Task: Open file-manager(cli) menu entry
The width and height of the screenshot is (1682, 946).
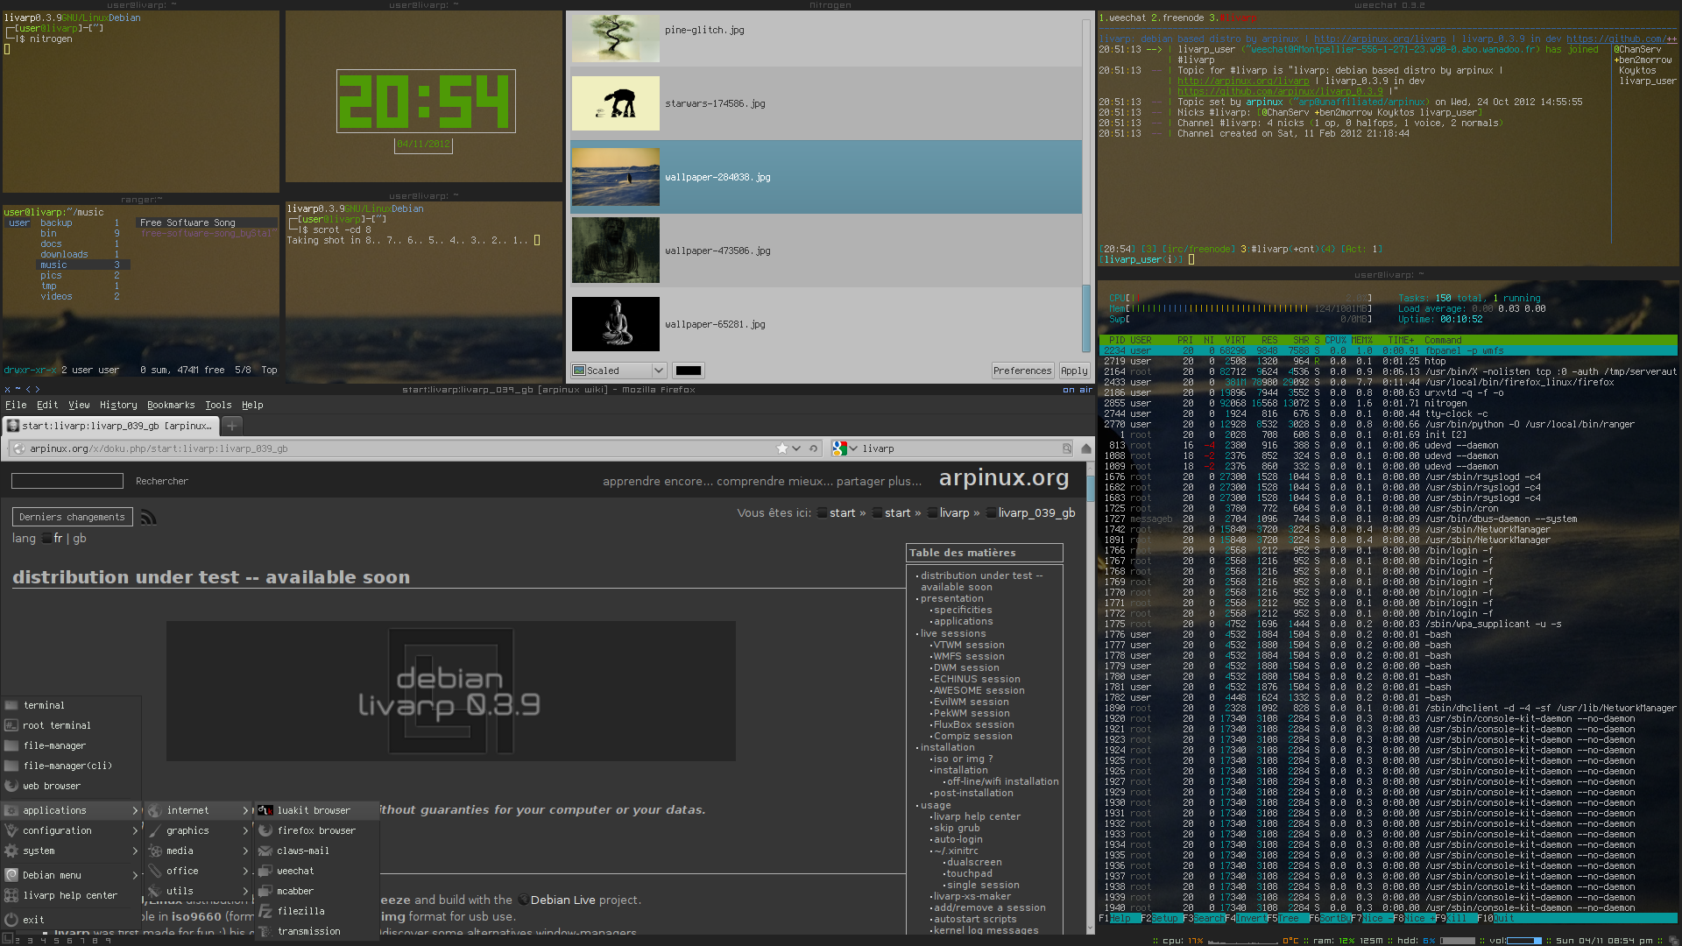Action: (70, 766)
